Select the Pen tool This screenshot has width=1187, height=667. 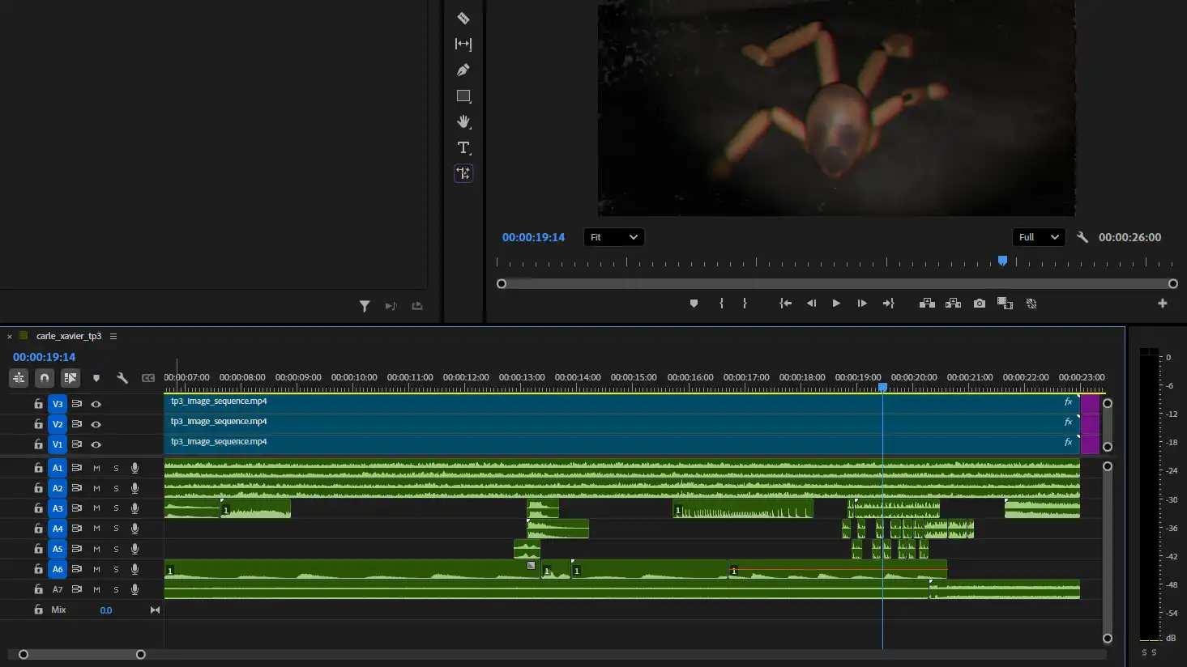click(463, 70)
